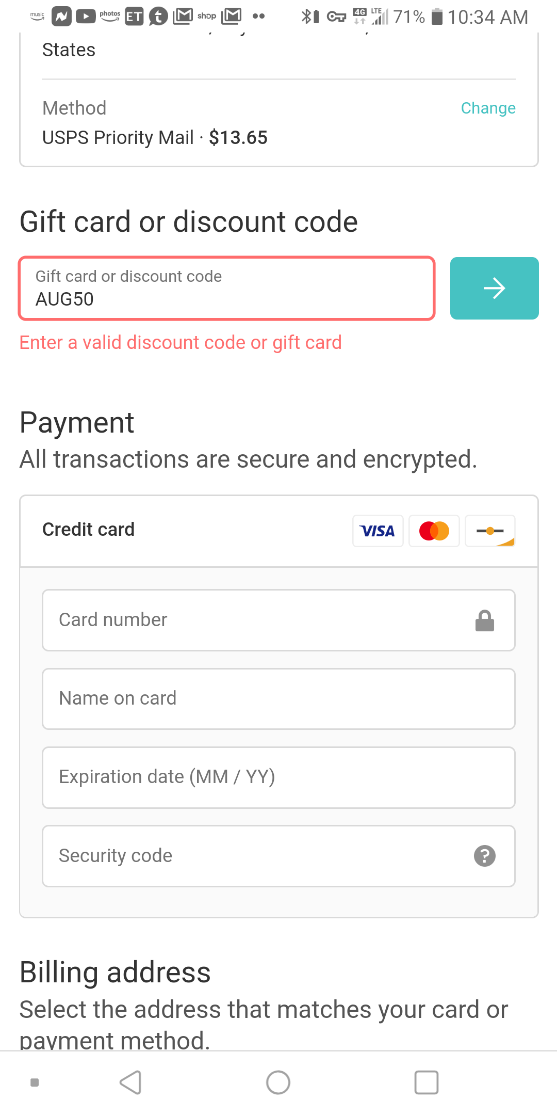This screenshot has width=557, height=1115.
Task: Open security code help question mark
Action: 484,856
